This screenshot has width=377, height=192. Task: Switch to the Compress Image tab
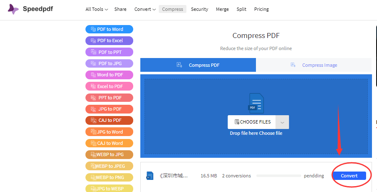pyautogui.click(x=314, y=65)
